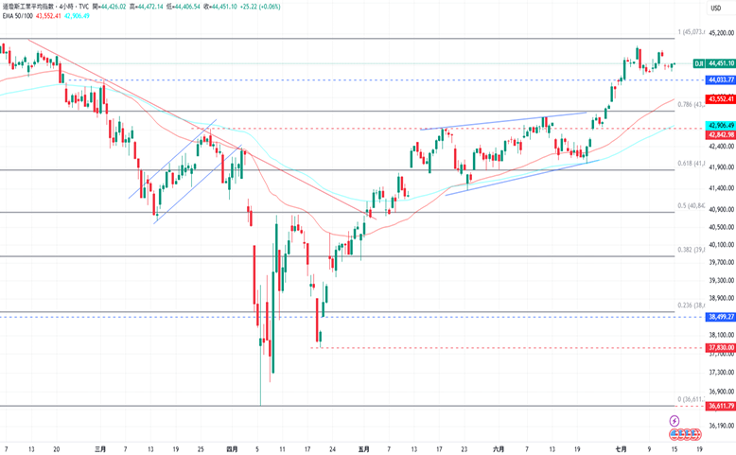Open the USD currency selector

(x=720, y=8)
